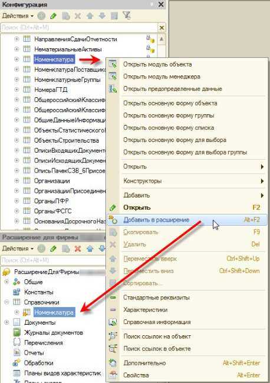
Task: Click the search field in Конфигурация panel
Action: click(79, 28)
